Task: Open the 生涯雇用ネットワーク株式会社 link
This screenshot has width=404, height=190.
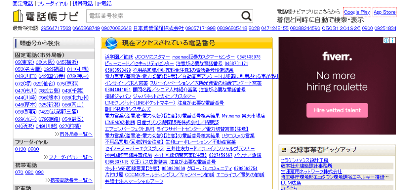Action: (311, 171)
